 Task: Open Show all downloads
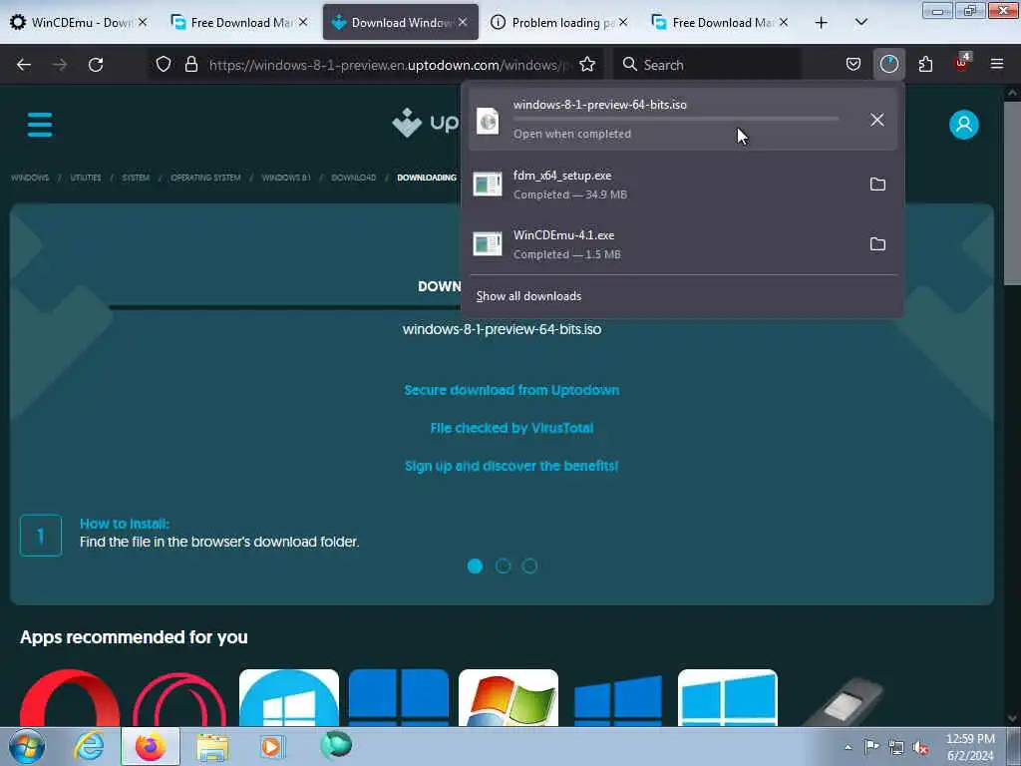tap(528, 296)
